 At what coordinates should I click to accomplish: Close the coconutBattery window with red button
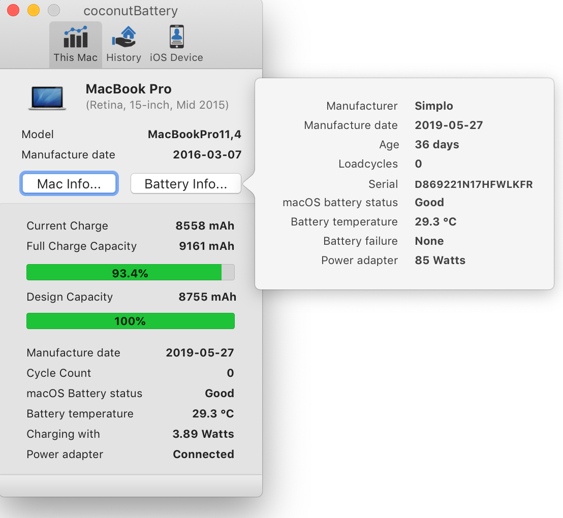pos(13,10)
